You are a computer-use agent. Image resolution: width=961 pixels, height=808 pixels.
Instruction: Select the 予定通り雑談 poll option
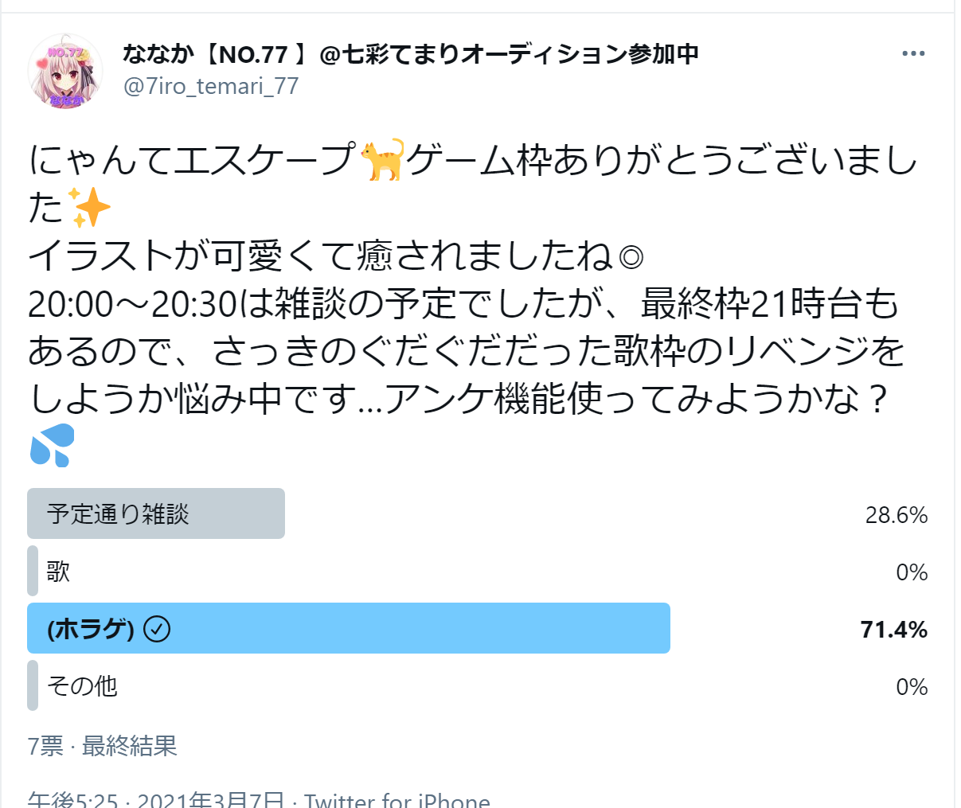[118, 514]
